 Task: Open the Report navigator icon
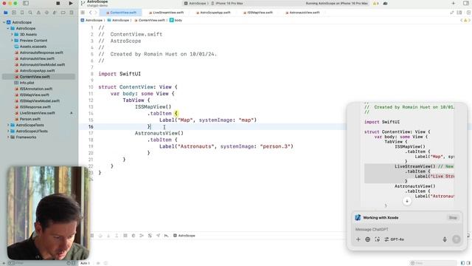pos(72,13)
